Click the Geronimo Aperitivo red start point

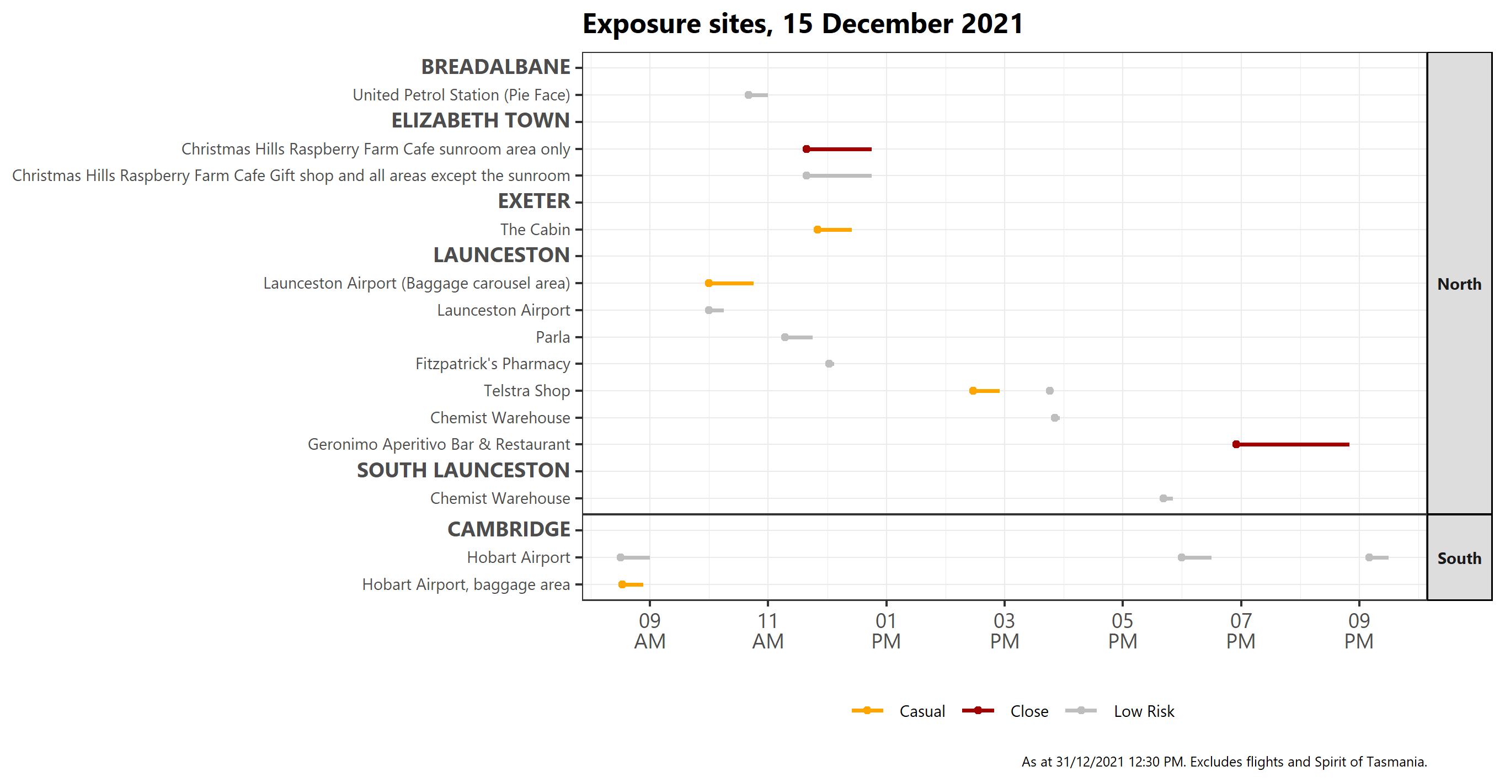coord(1236,445)
